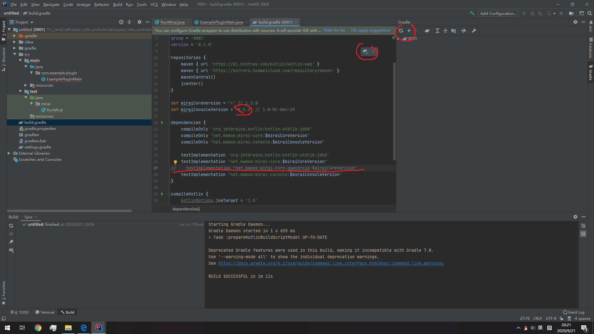This screenshot has height=334, width=594.
Task: Open the Refactor menu
Action: [x=102, y=4]
